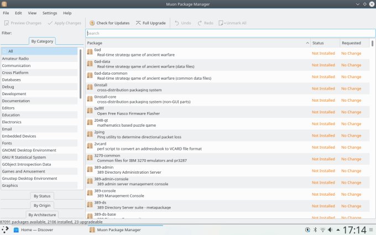Click the category list scrollbar
Screen dimensions: 376x235
[x=80, y=74]
